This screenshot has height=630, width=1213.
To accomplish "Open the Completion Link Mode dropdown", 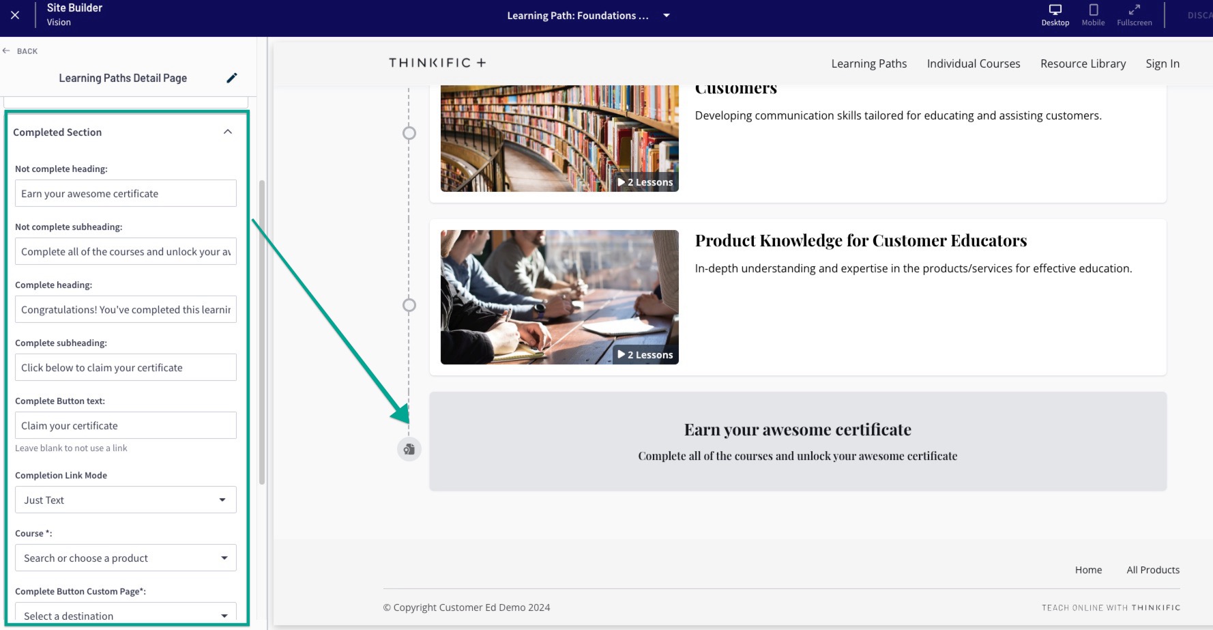I will (x=126, y=500).
